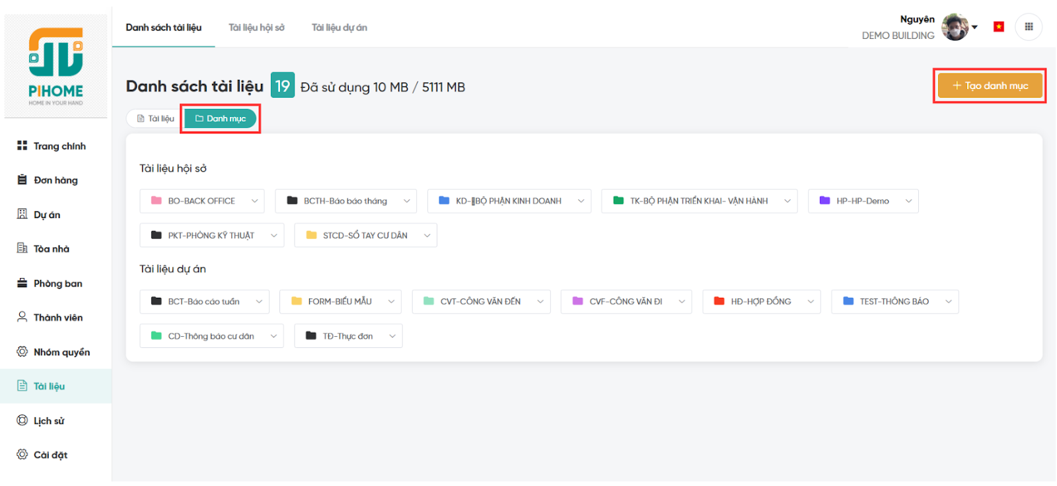Click the user profile avatar

click(954, 27)
